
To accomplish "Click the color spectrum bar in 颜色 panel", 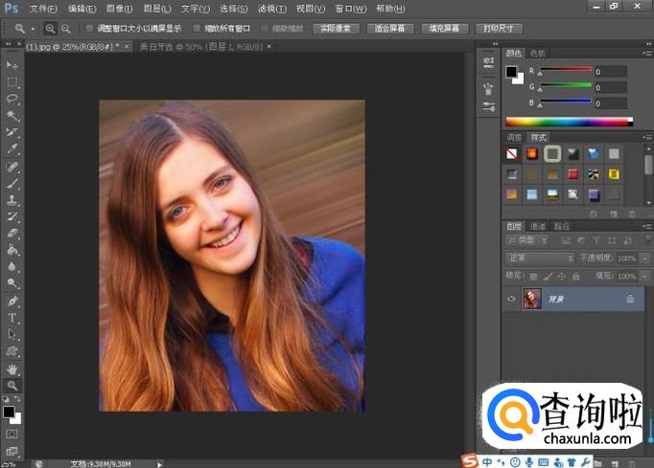I will (x=568, y=122).
